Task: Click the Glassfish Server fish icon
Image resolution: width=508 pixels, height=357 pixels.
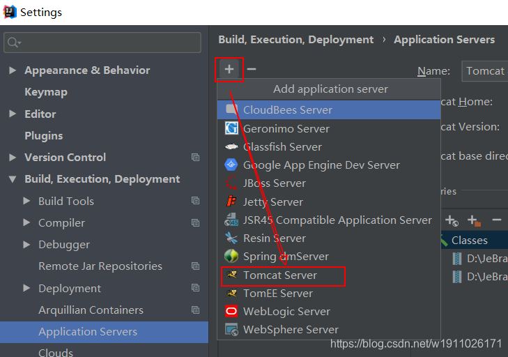Action: click(231, 146)
